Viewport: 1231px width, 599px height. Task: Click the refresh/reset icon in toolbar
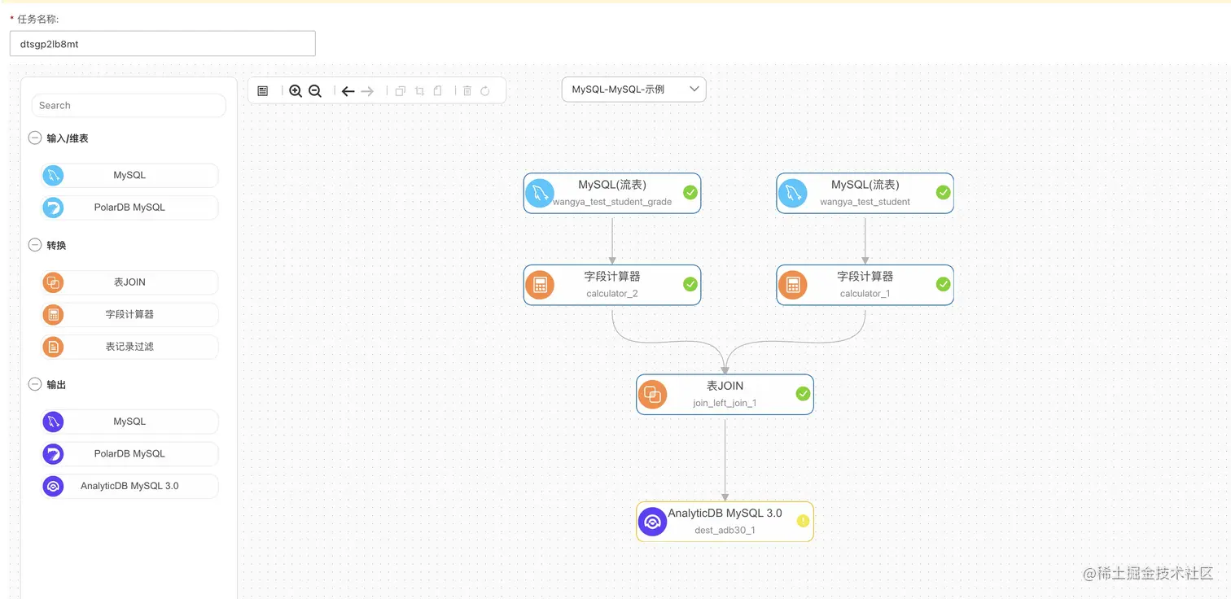pos(485,91)
